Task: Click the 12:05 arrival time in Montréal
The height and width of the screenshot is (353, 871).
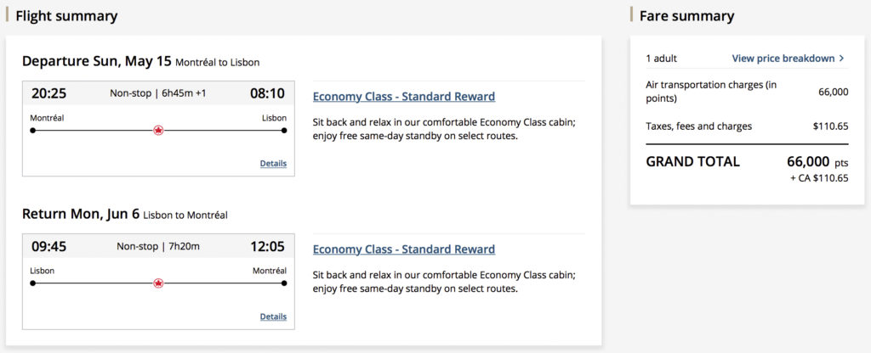Action: click(x=267, y=246)
